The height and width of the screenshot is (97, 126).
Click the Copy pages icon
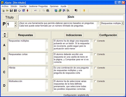tap(44, 11)
